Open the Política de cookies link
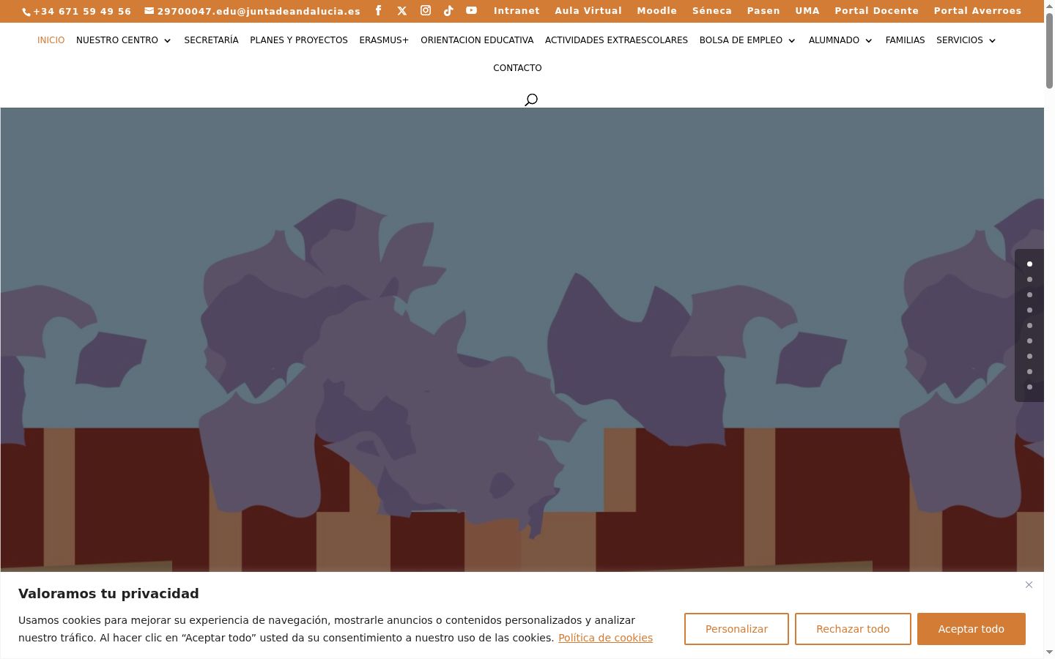The width and height of the screenshot is (1055, 659). [x=605, y=638]
